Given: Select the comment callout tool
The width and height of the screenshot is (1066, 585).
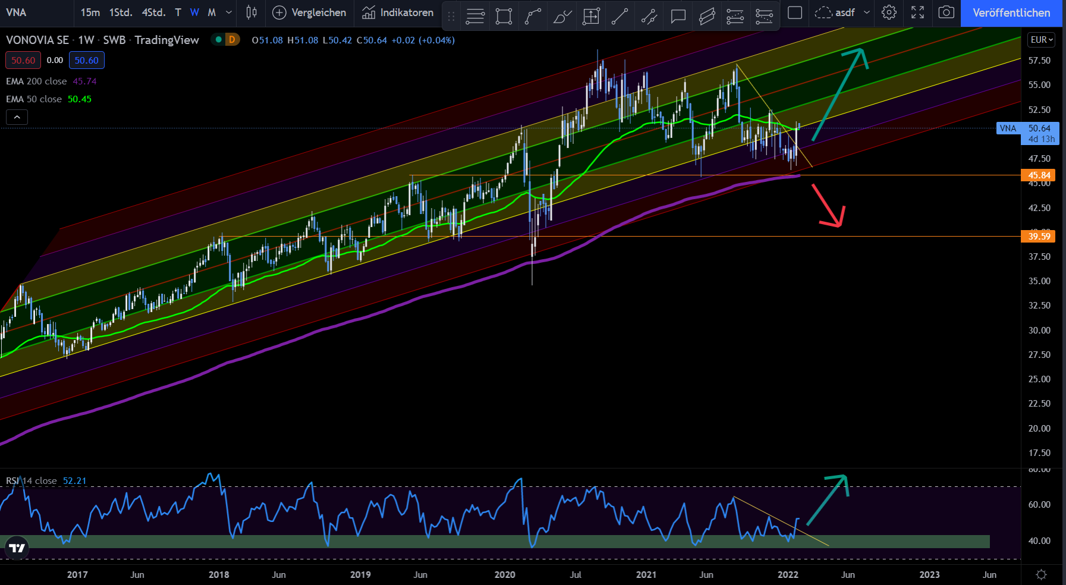Looking at the screenshot, I should (678, 16).
